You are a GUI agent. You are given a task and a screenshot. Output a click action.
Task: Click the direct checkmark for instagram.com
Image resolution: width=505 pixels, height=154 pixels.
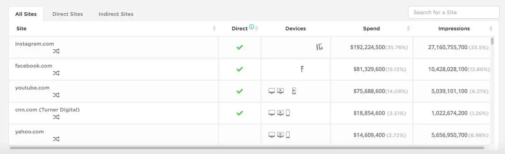pyautogui.click(x=240, y=47)
